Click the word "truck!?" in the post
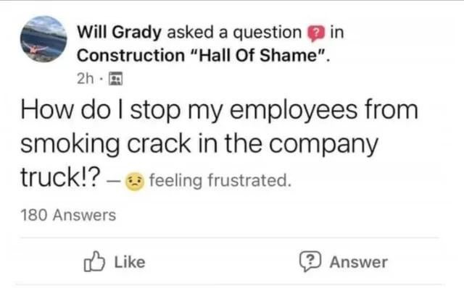 [x=60, y=177]
